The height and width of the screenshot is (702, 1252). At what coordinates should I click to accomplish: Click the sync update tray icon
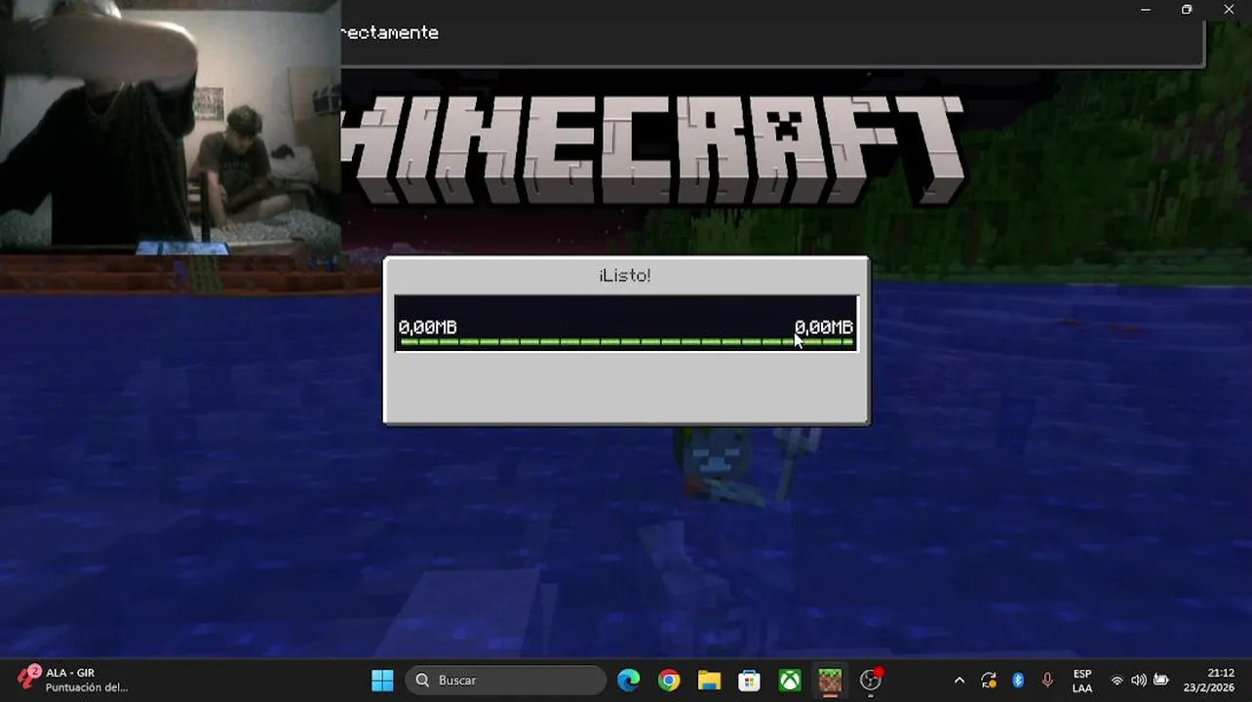coord(989,681)
